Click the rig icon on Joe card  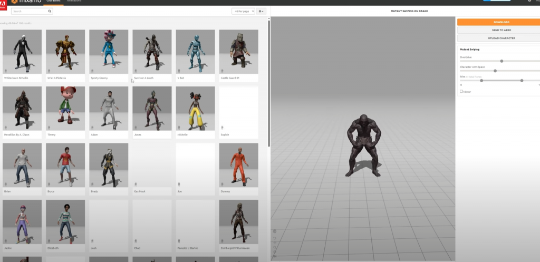[179, 184]
